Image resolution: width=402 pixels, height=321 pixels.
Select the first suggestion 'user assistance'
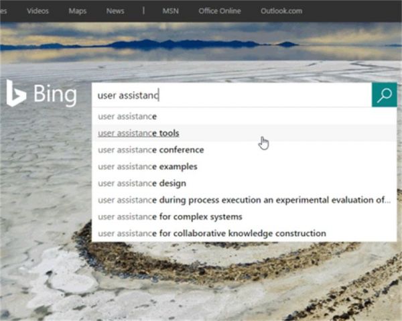point(127,117)
